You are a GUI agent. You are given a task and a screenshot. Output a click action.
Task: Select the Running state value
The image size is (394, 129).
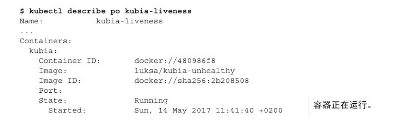pyautogui.click(x=151, y=101)
